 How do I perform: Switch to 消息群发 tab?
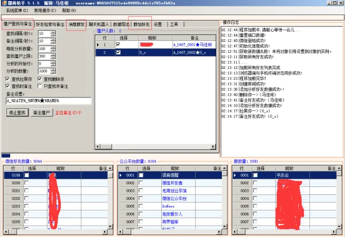77,24
